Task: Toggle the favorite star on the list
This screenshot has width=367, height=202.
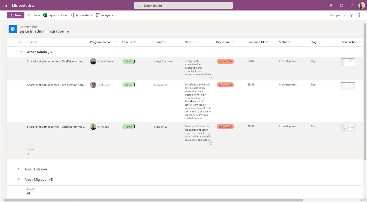Action: pos(68,31)
